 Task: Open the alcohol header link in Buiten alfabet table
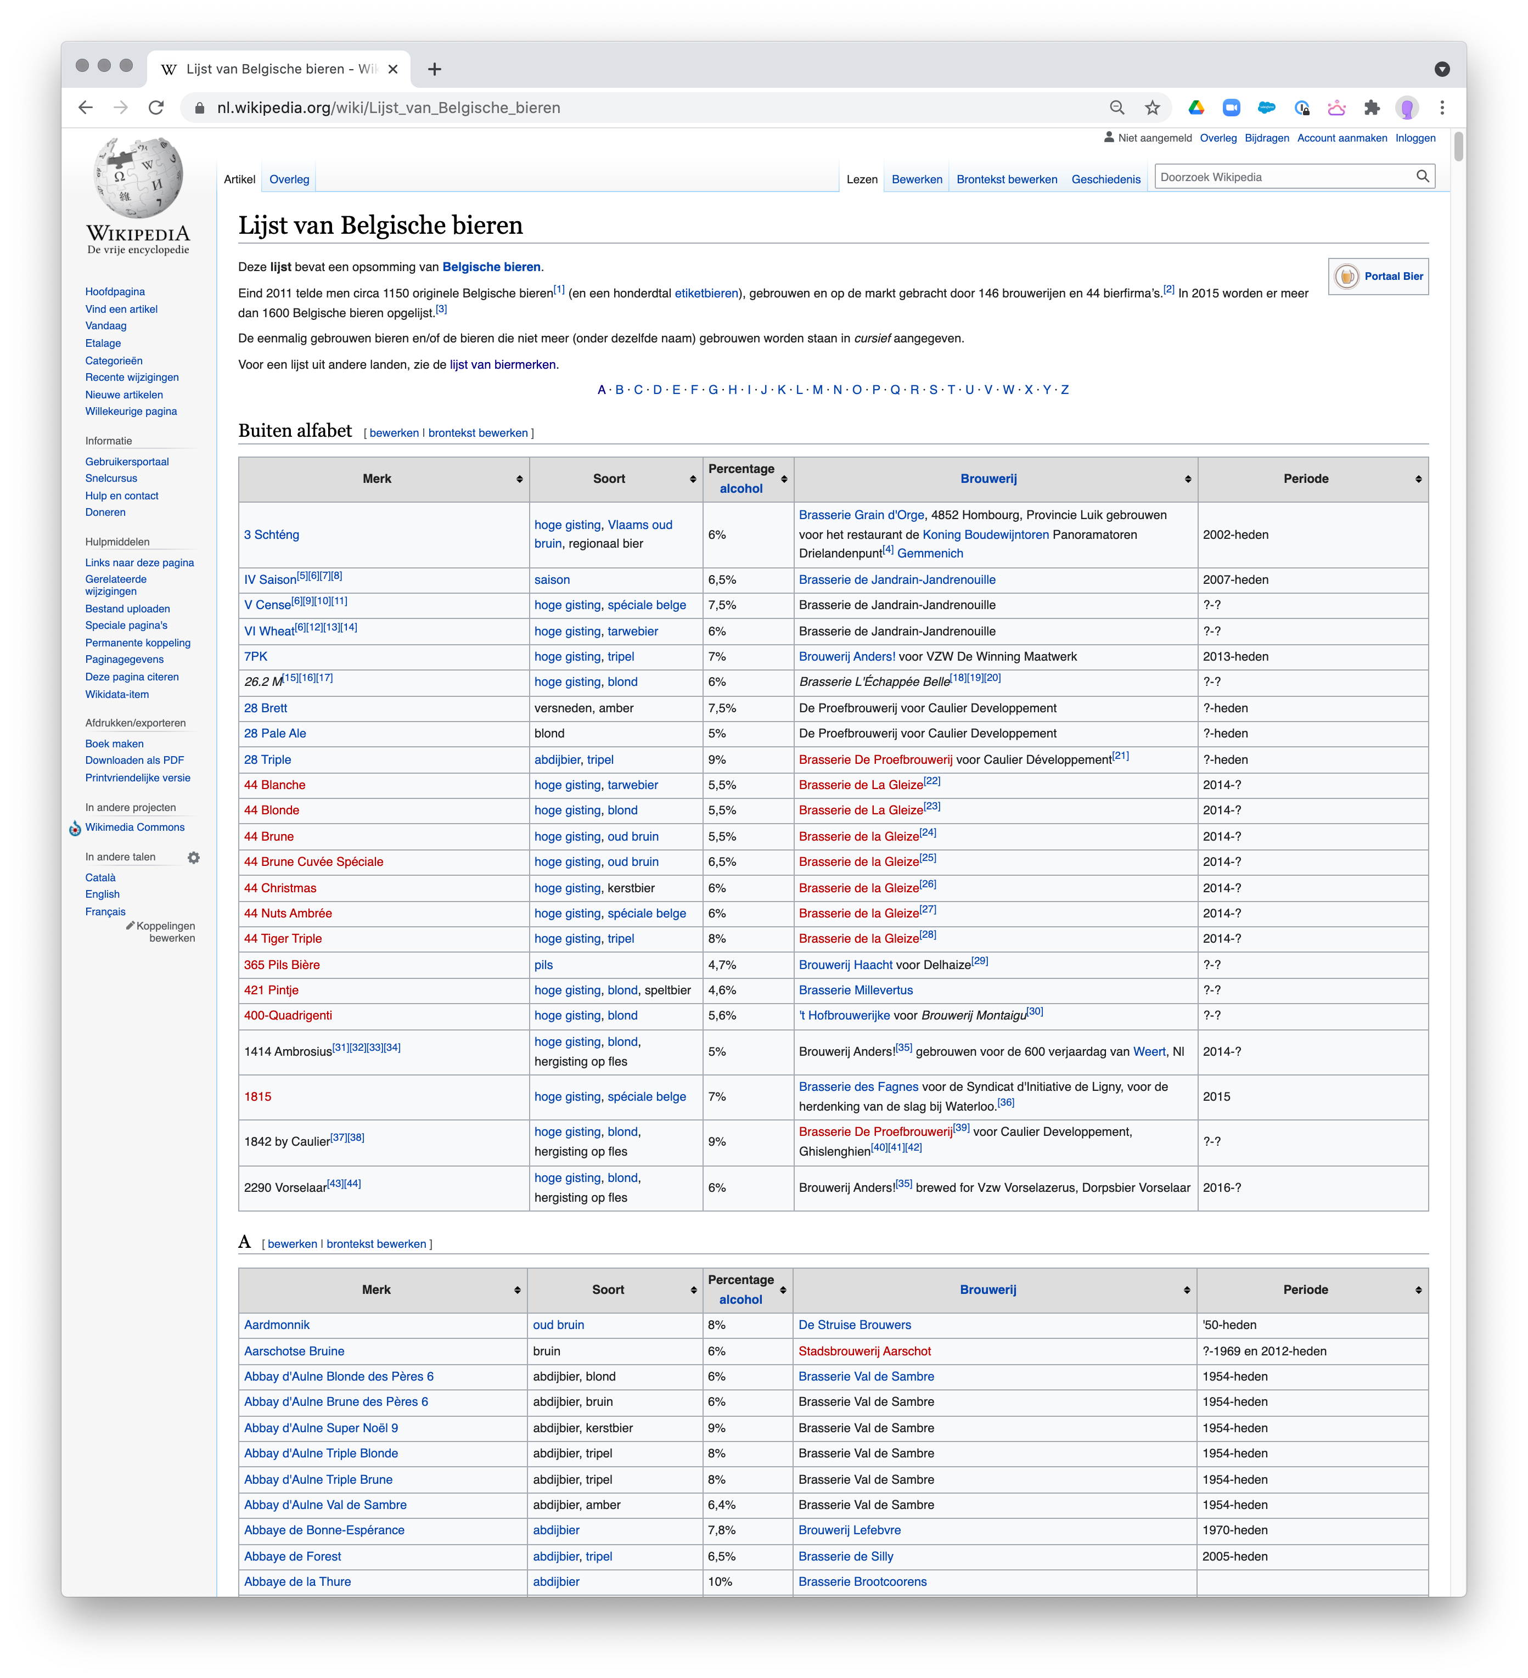741,488
